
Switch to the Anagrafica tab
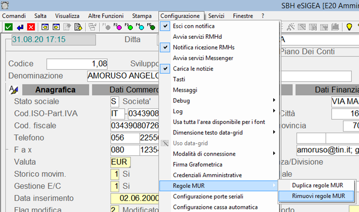click(x=55, y=90)
